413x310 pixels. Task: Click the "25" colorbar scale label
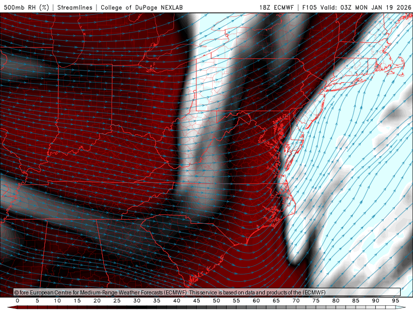117,301
